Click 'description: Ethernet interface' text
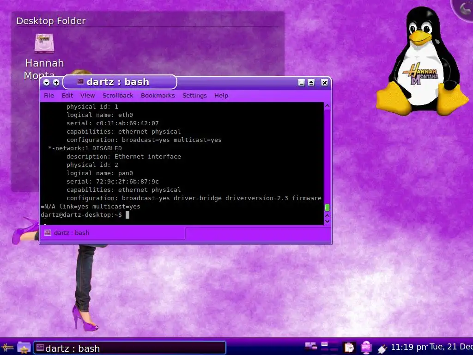 point(124,156)
